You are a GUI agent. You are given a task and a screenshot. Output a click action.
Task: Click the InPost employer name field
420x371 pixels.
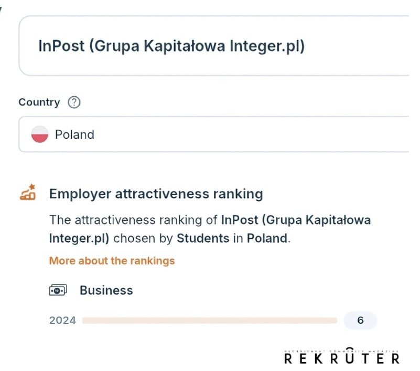(x=210, y=46)
